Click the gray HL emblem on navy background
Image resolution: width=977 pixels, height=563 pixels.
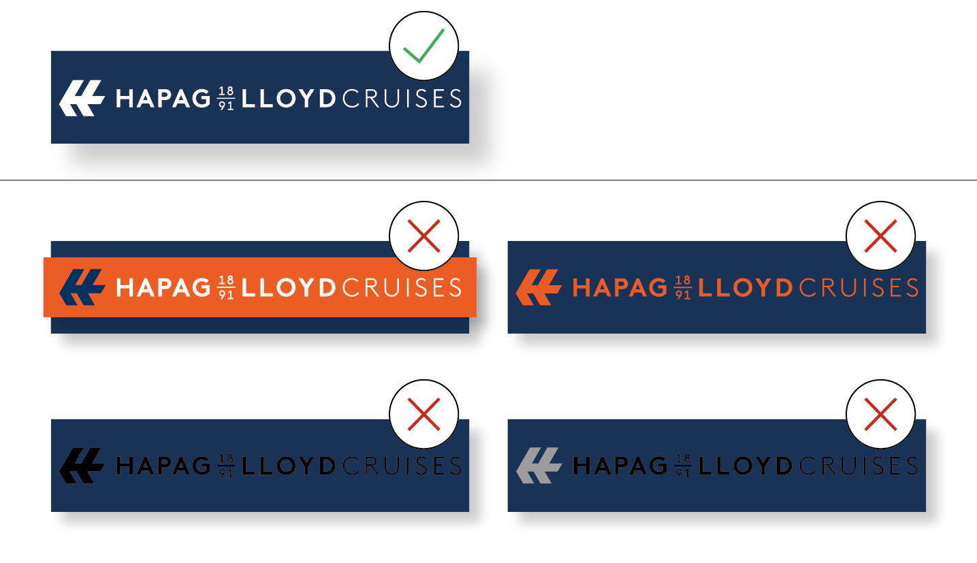(x=539, y=466)
